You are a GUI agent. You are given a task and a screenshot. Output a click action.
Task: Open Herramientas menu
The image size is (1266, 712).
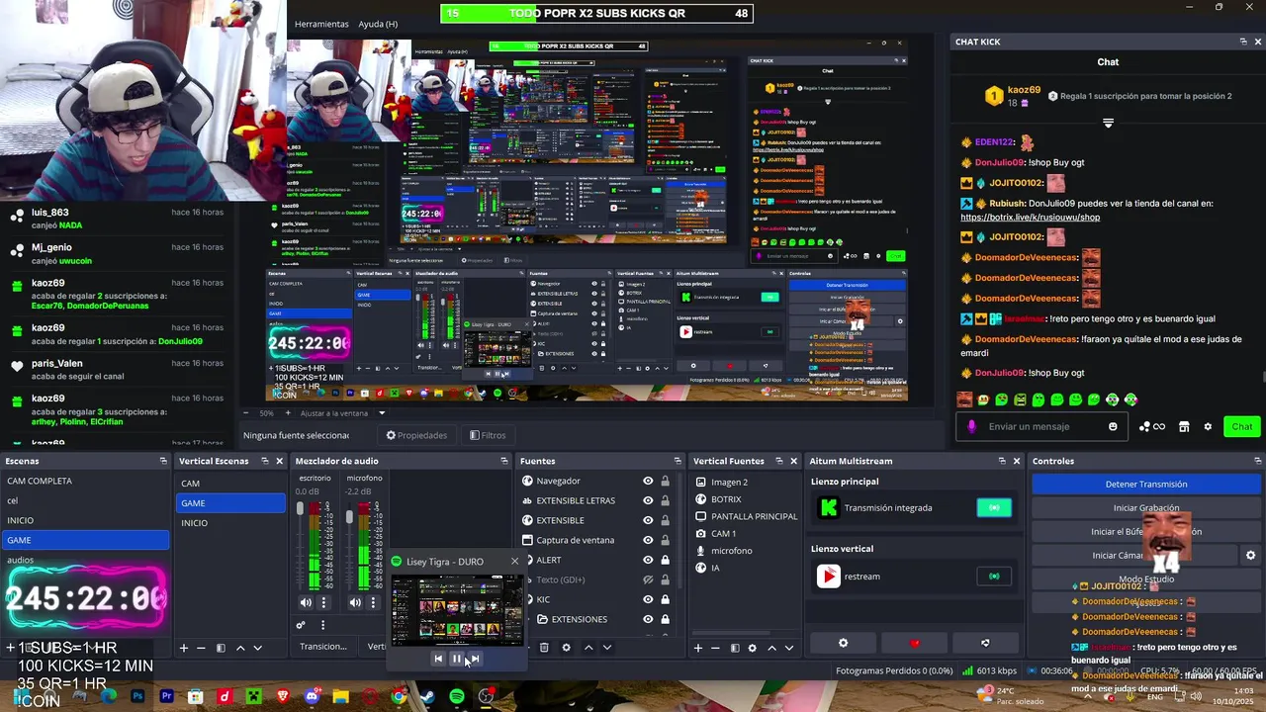321,24
